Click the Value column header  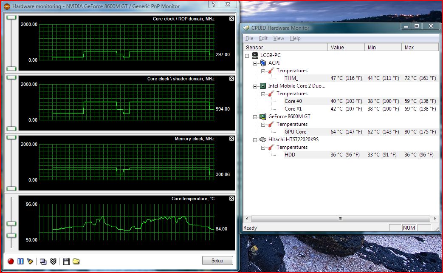coord(346,47)
